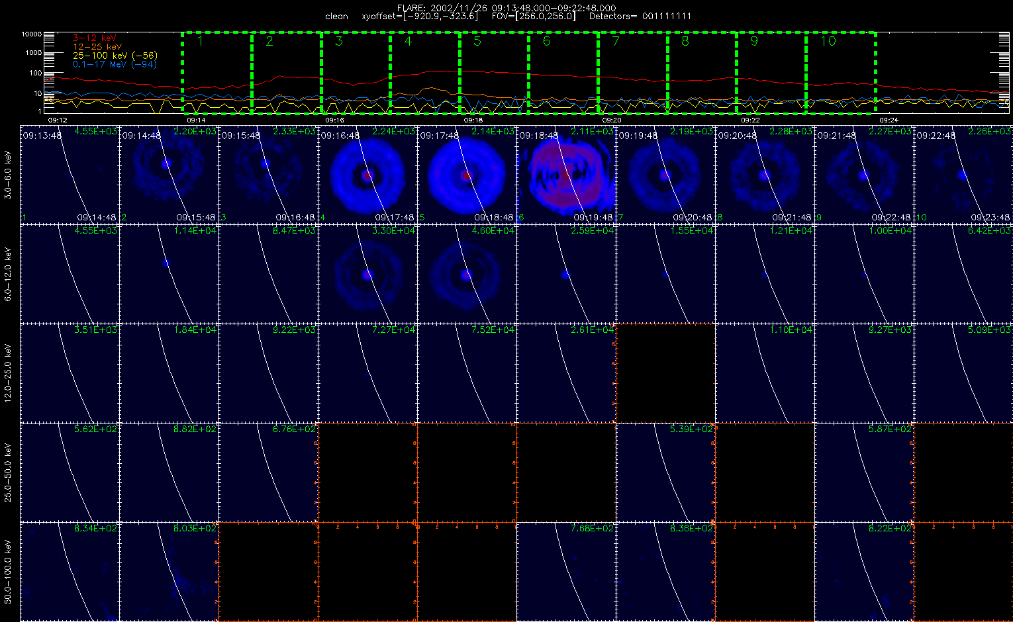Screen dimensions: 1013x622
Task: Click the peak value '5.09E+03'
Action: [x=989, y=330]
